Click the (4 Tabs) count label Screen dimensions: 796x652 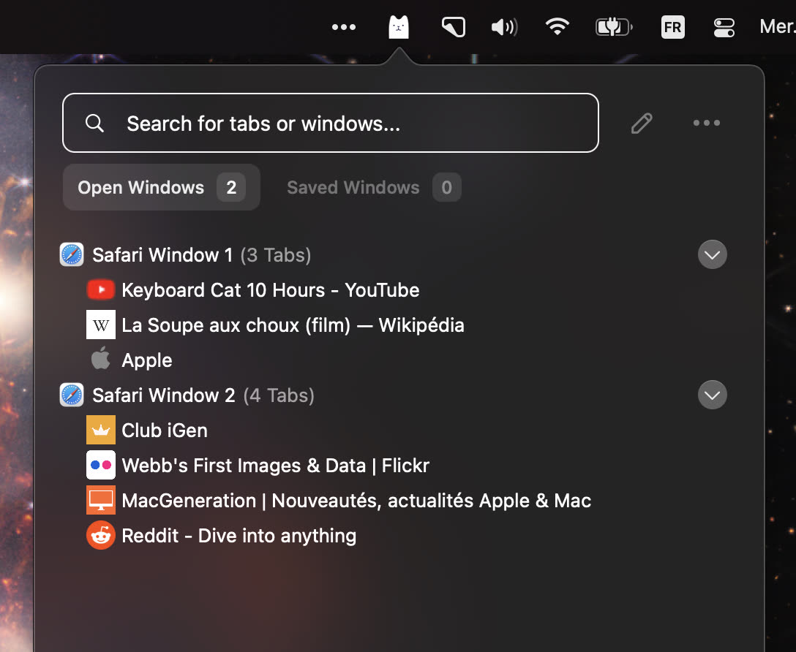[x=279, y=395]
